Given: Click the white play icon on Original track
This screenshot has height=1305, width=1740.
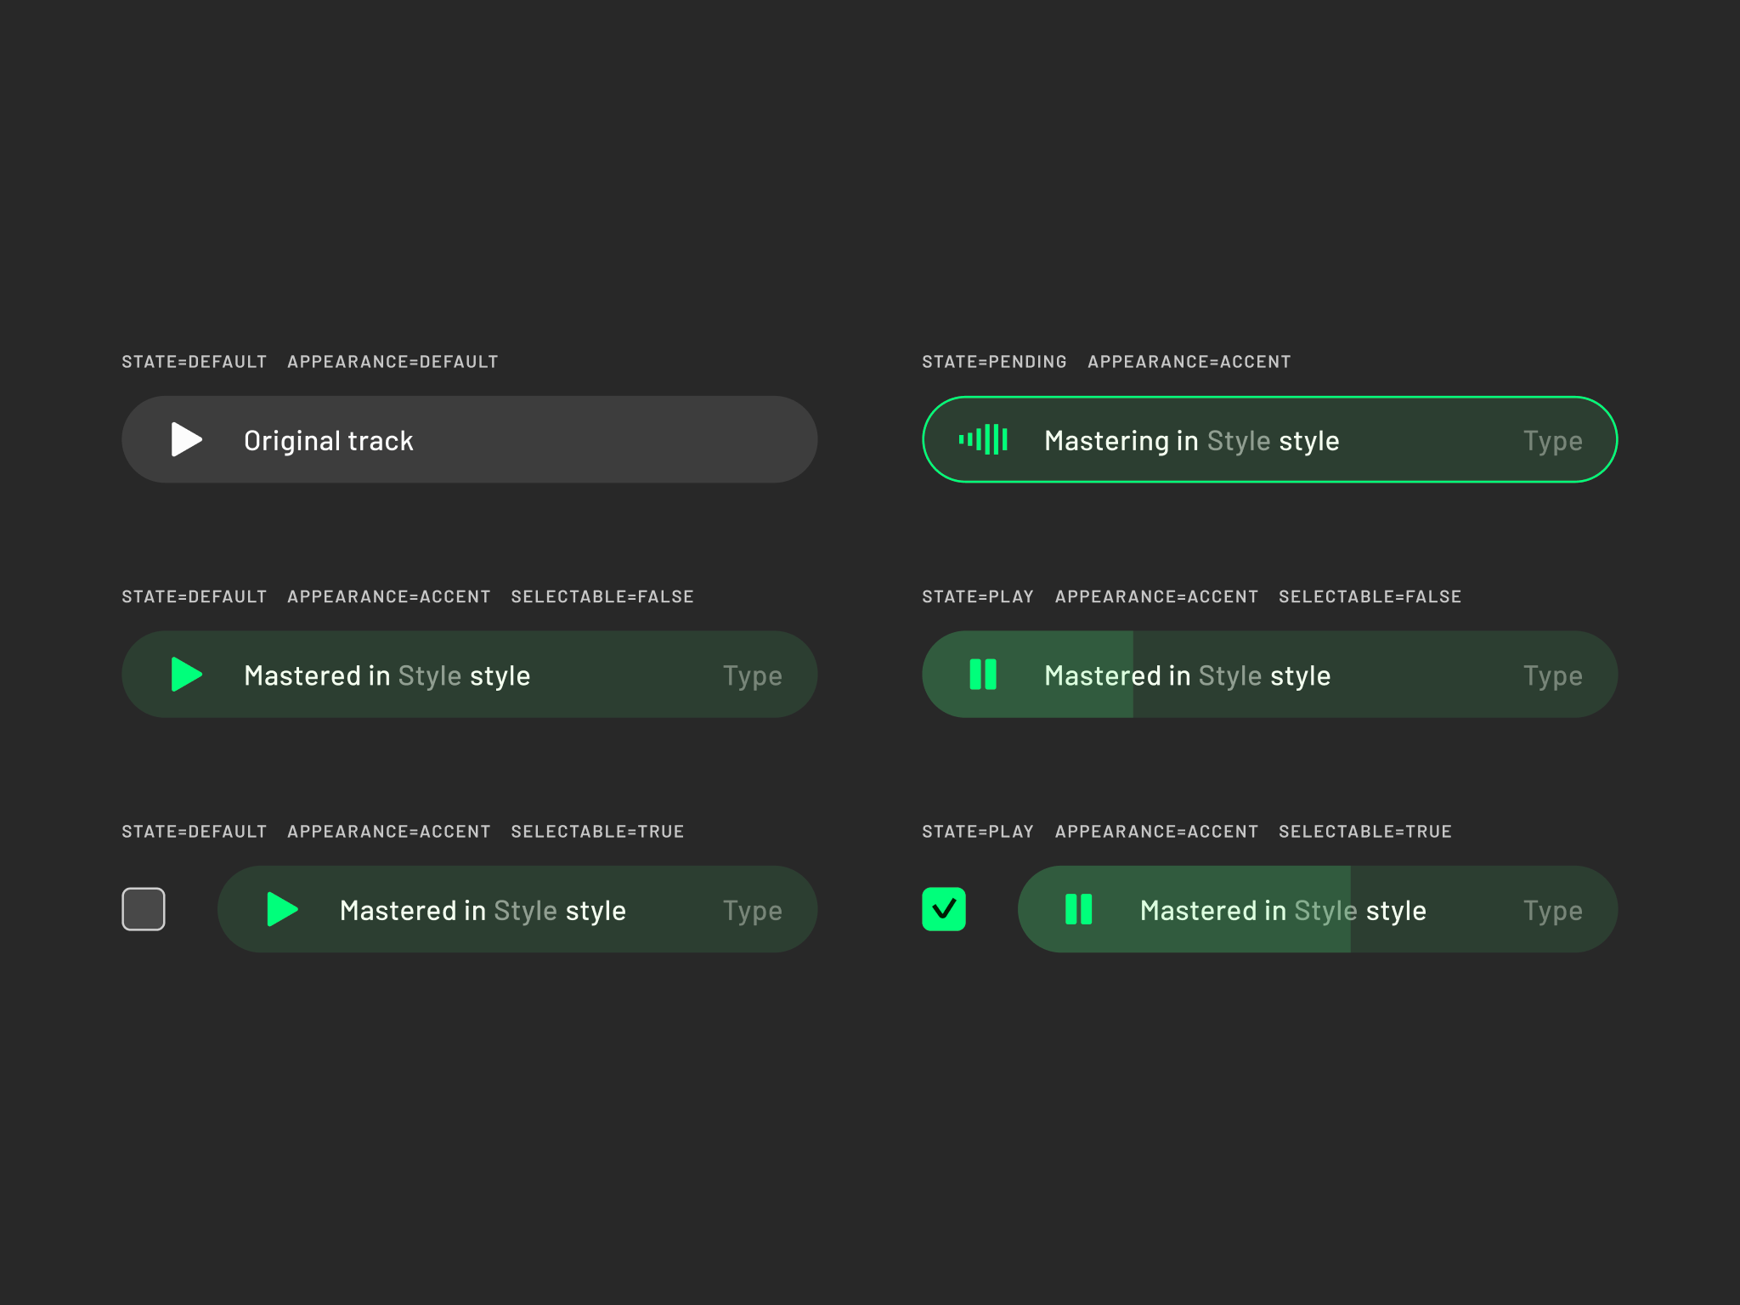Looking at the screenshot, I should click(x=186, y=440).
